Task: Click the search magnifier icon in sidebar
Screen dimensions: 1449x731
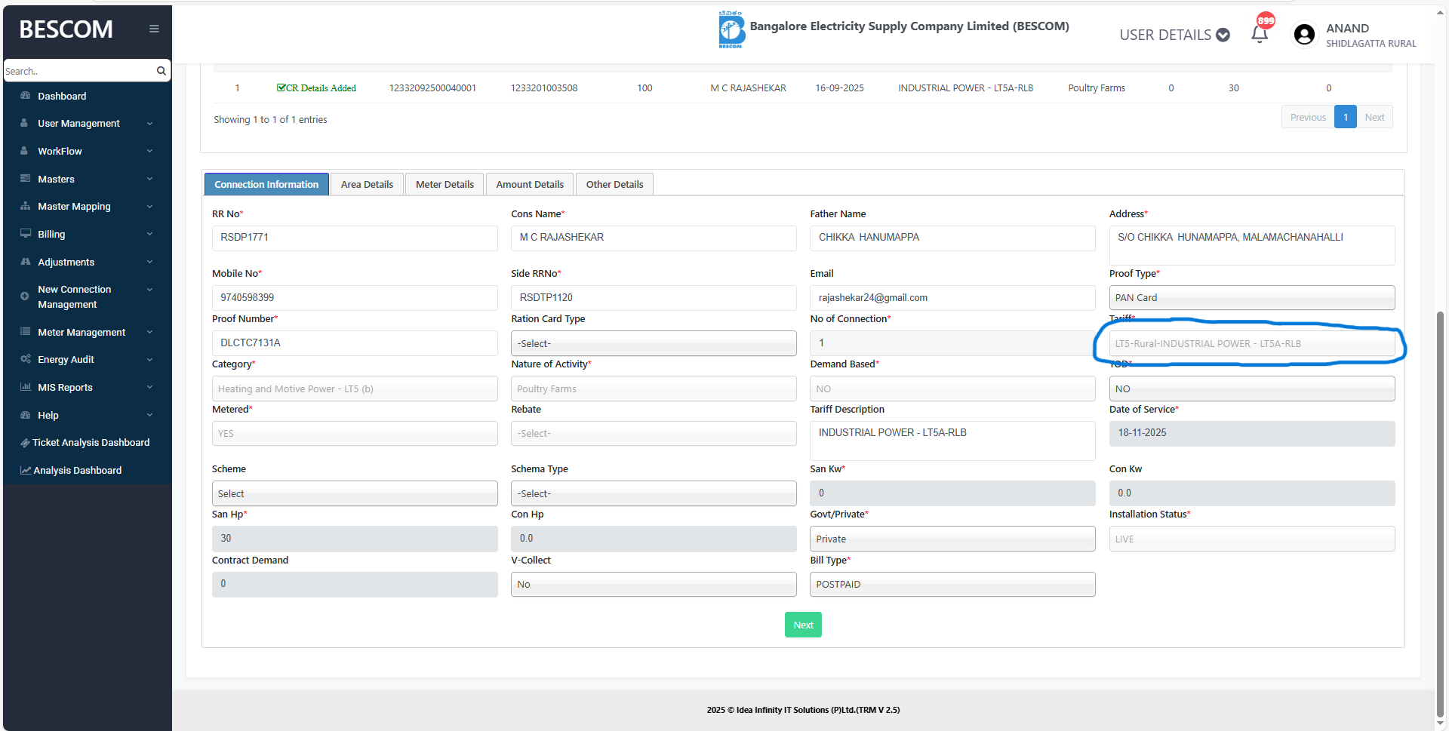Action: (161, 71)
